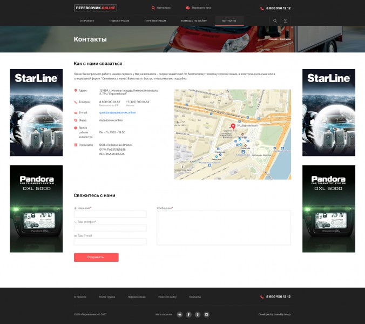This screenshot has width=365, height=324.
Task: Open the Перевозчикам menu item
Action: click(x=155, y=21)
